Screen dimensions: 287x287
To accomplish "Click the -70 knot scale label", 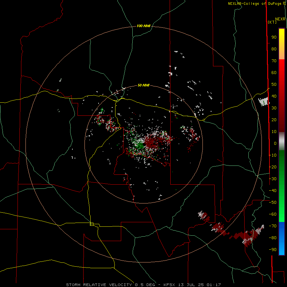I will coord(273,226).
